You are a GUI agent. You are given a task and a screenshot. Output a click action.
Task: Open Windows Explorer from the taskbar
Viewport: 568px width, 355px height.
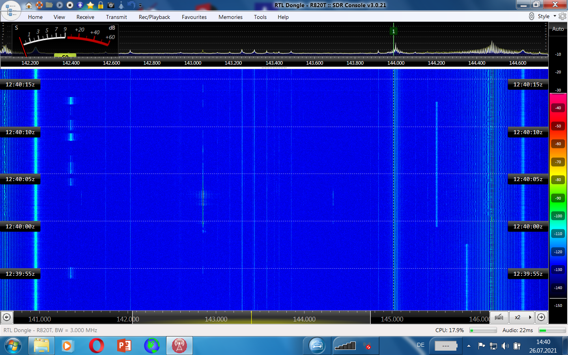click(x=41, y=346)
